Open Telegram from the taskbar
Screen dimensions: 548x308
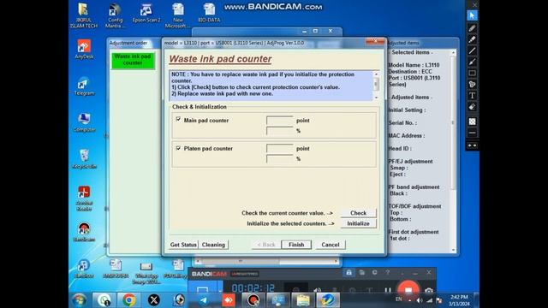click(x=204, y=300)
